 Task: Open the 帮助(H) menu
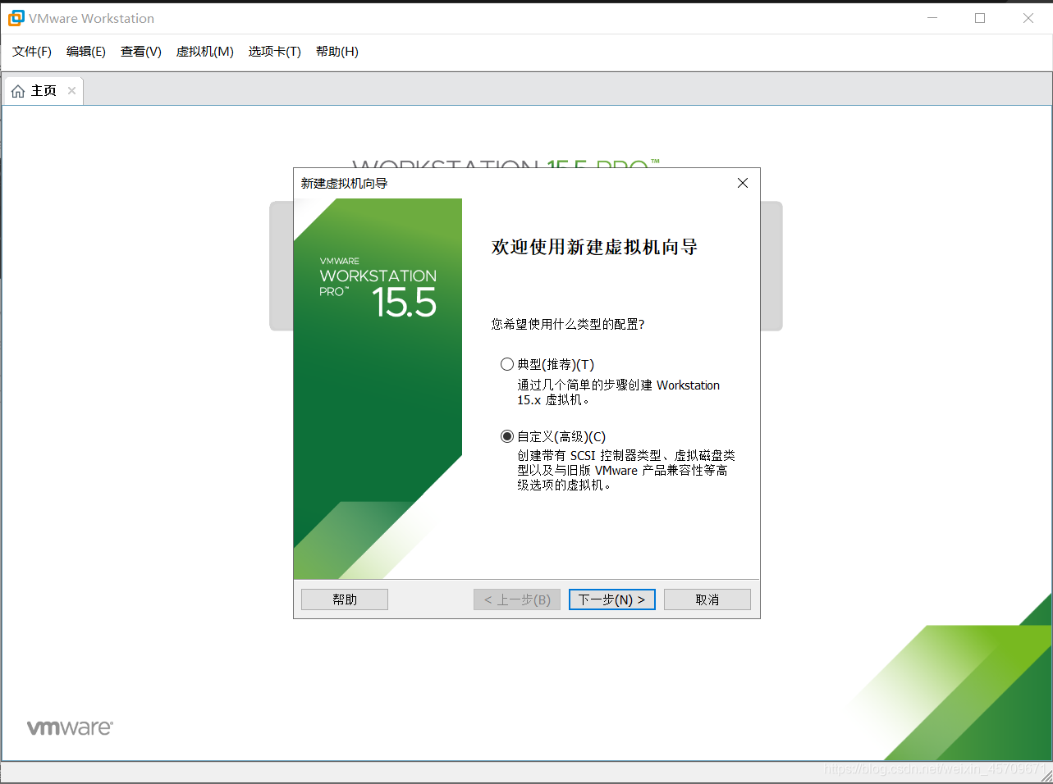click(x=337, y=51)
